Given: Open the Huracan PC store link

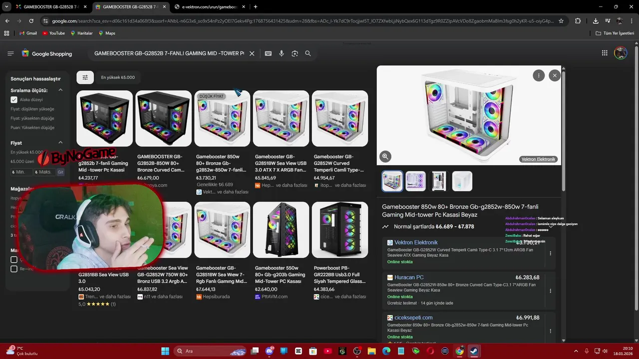Looking at the screenshot, I should click(409, 277).
